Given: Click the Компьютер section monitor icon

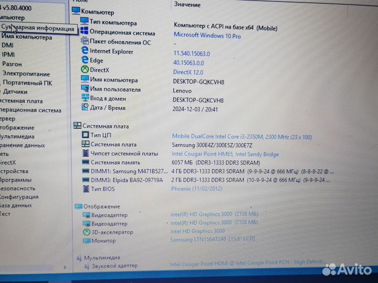Looking at the screenshot, I should click(x=76, y=10).
